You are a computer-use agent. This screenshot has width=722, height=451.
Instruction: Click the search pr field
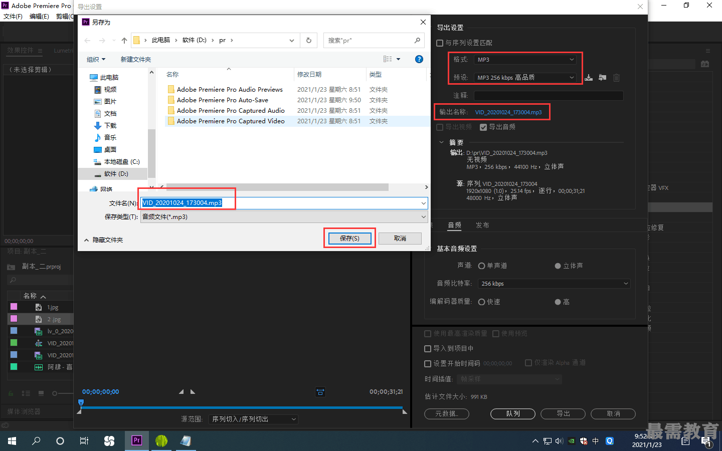[374, 41]
